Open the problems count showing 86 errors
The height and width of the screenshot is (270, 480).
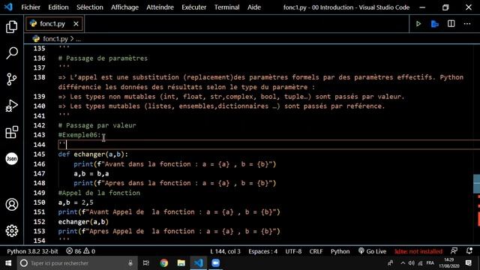click(81, 251)
